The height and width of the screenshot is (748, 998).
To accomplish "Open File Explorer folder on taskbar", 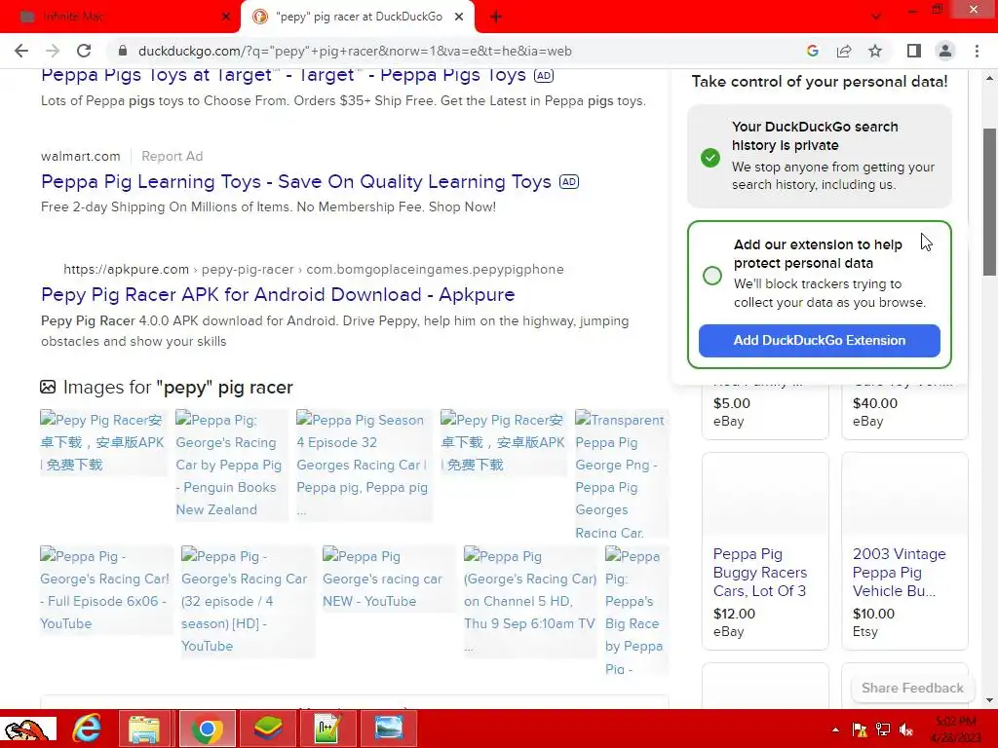I will click(x=144, y=729).
